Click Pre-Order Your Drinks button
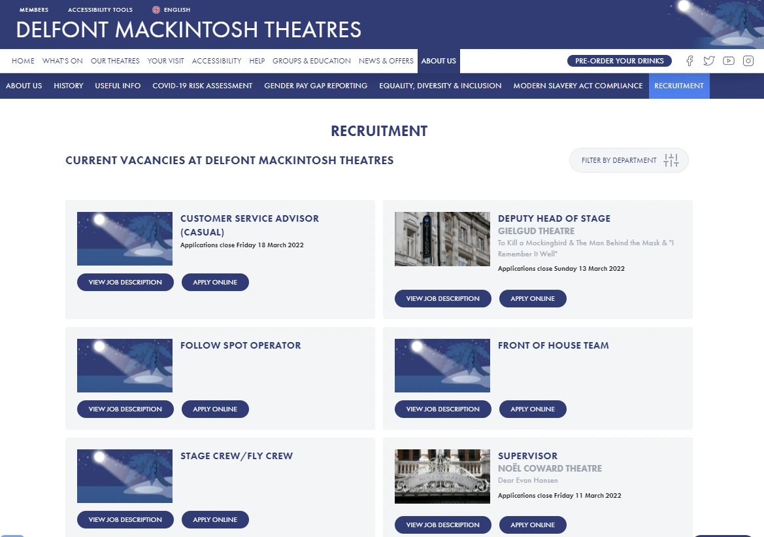This screenshot has height=537, width=764. [x=620, y=61]
